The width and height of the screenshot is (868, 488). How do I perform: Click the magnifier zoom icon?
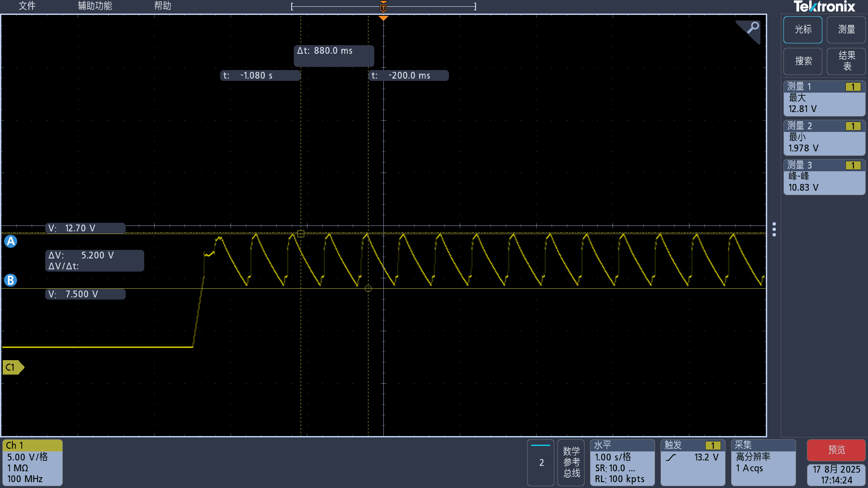pyautogui.click(x=752, y=28)
